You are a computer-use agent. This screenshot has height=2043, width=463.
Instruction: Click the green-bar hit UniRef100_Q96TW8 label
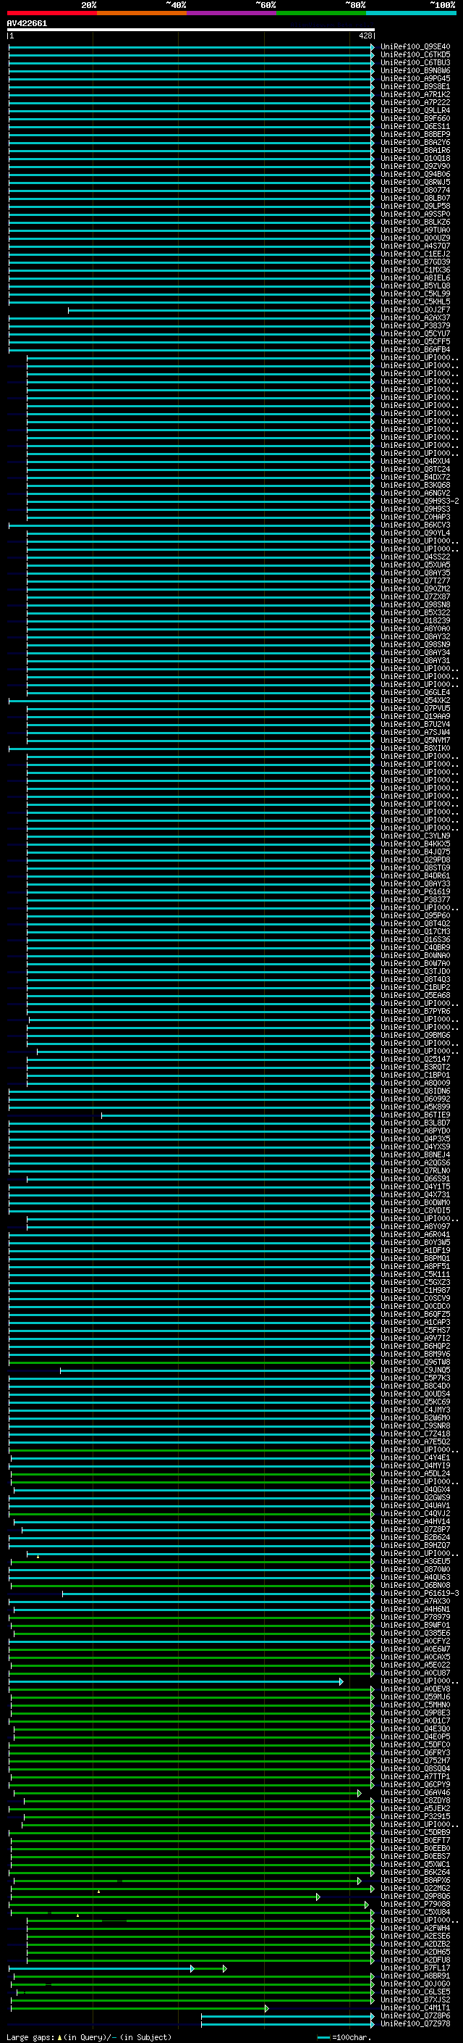pyautogui.click(x=415, y=1362)
